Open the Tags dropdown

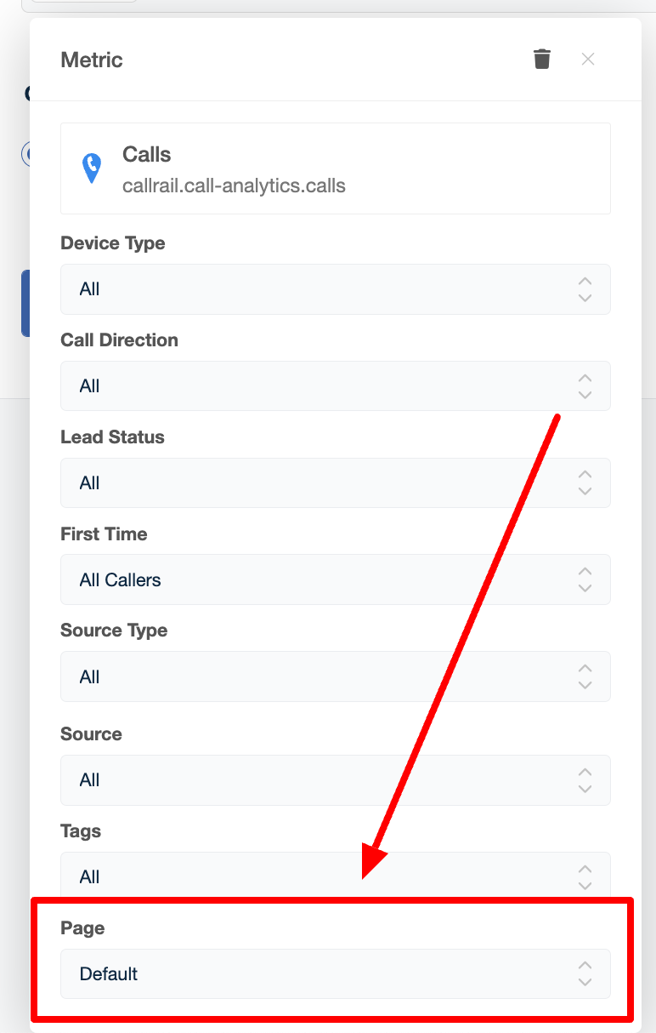pos(336,876)
